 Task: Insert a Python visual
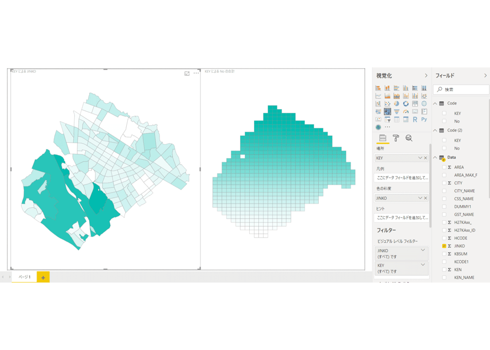424,119
